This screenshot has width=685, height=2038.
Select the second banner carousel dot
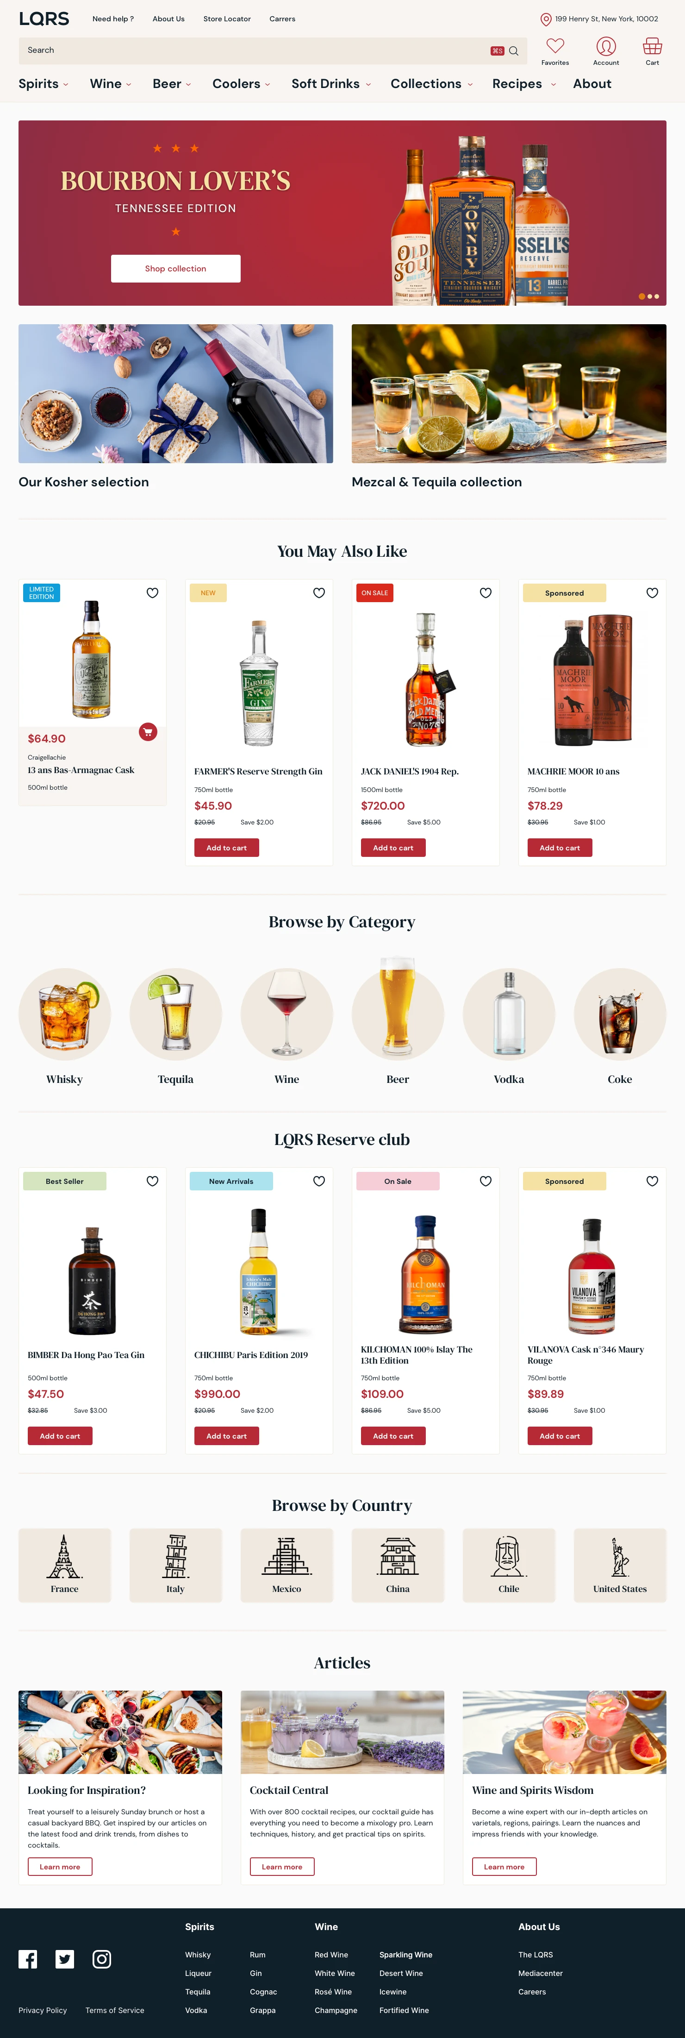[x=649, y=297]
